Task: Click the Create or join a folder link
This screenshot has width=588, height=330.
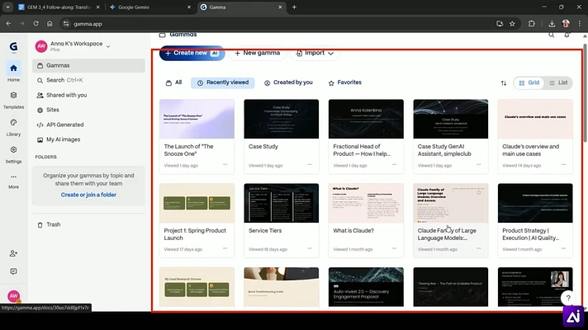Action: click(88, 195)
